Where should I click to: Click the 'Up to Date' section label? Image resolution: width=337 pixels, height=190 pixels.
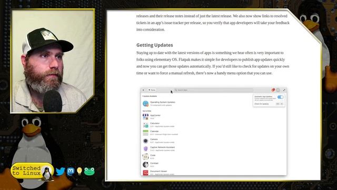[x=147, y=111]
